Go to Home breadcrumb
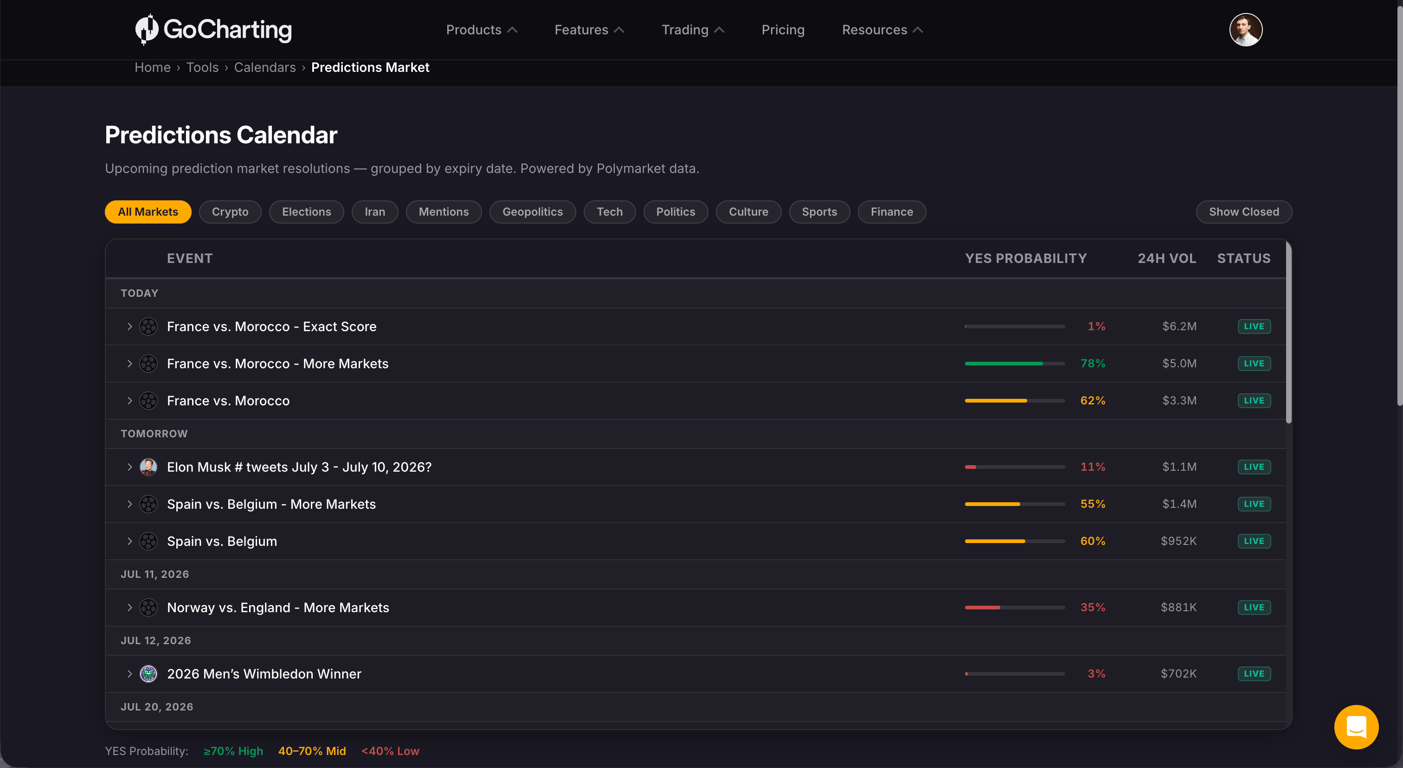Viewport: 1403px width, 768px height. (x=153, y=68)
